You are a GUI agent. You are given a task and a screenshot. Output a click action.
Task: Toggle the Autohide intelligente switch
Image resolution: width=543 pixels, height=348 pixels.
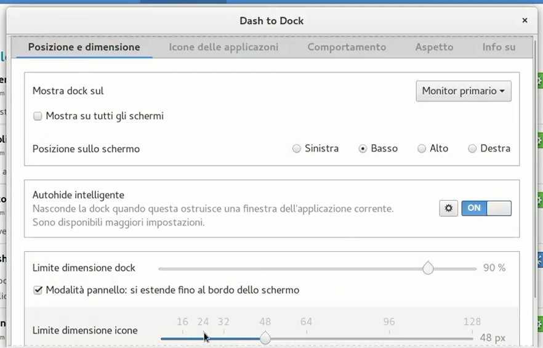[486, 208]
